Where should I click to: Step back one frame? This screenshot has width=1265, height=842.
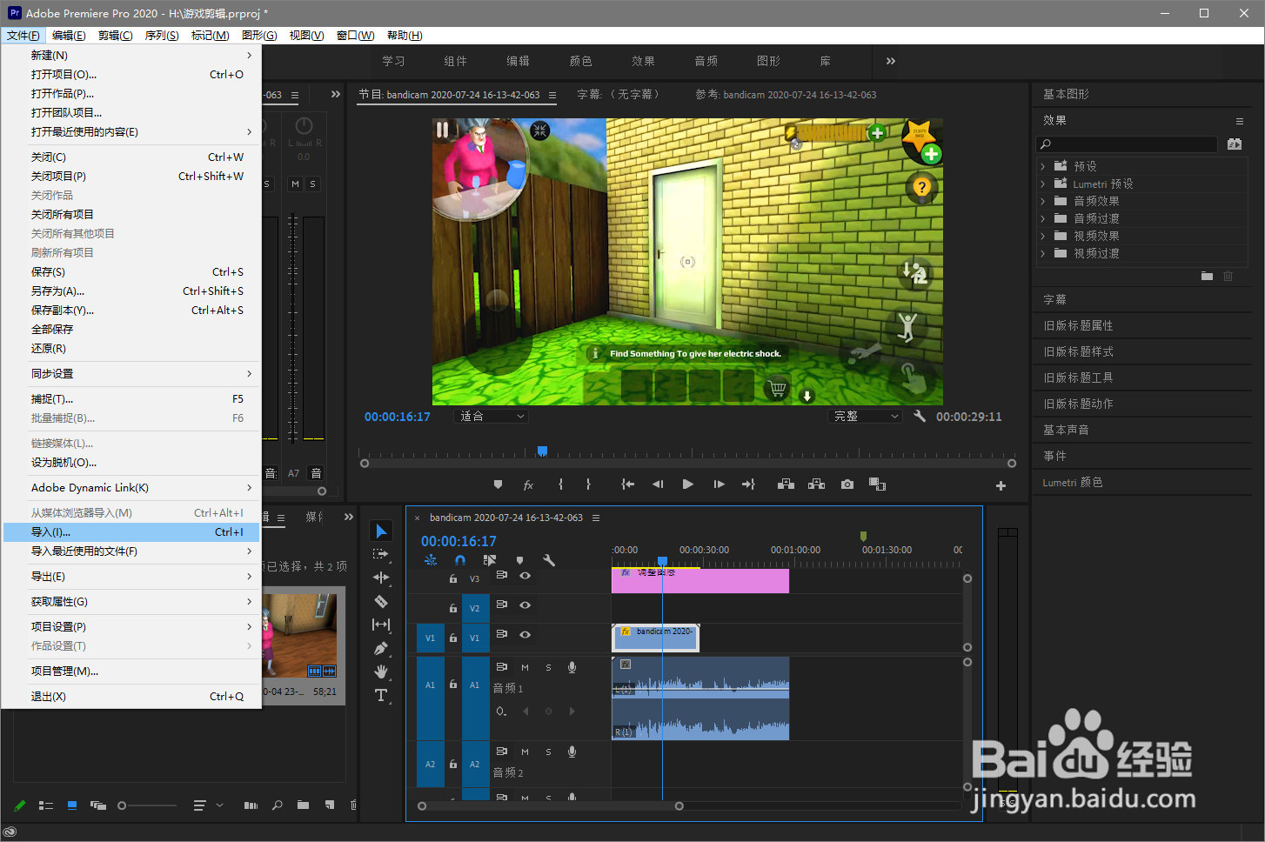click(x=658, y=484)
